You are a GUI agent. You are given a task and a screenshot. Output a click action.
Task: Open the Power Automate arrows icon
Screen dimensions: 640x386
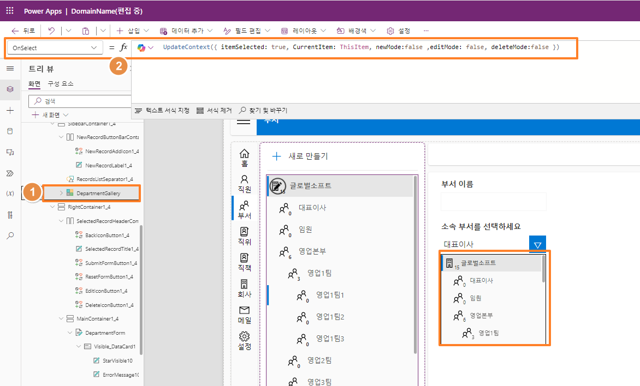pyautogui.click(x=10, y=173)
